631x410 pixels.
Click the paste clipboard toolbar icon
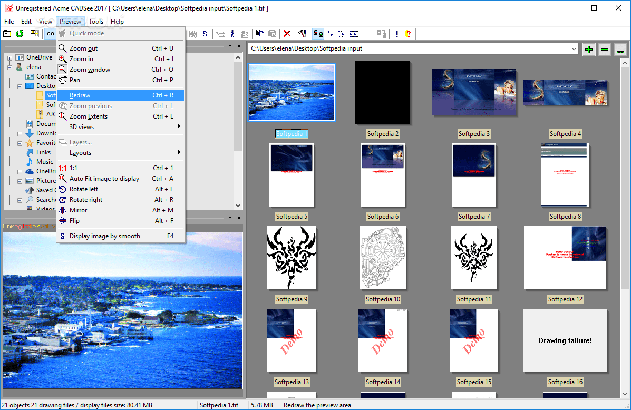tap(273, 34)
